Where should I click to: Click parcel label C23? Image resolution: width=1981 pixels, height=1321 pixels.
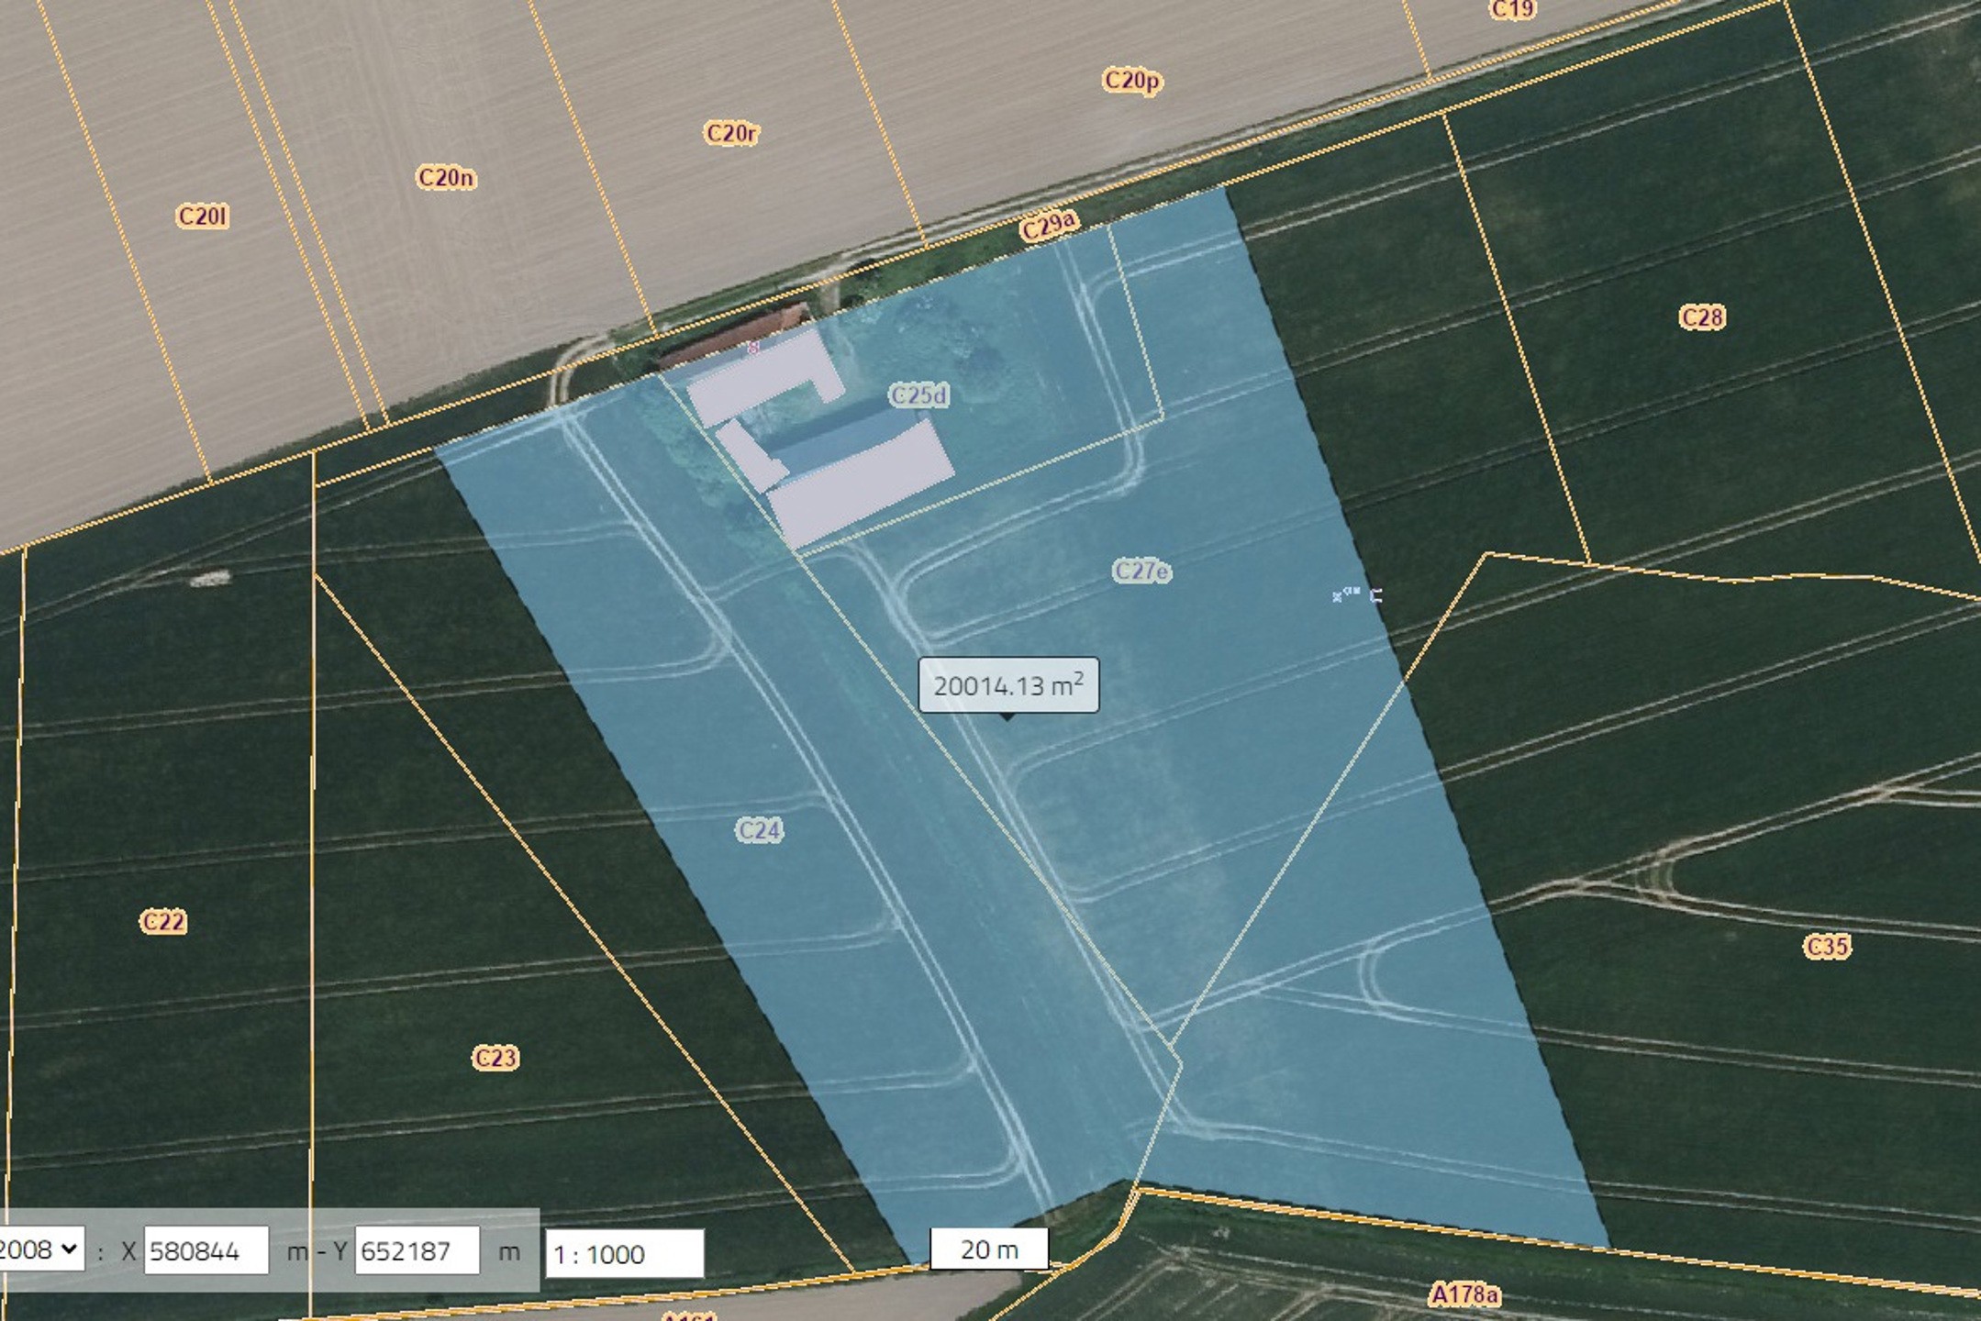(495, 1058)
